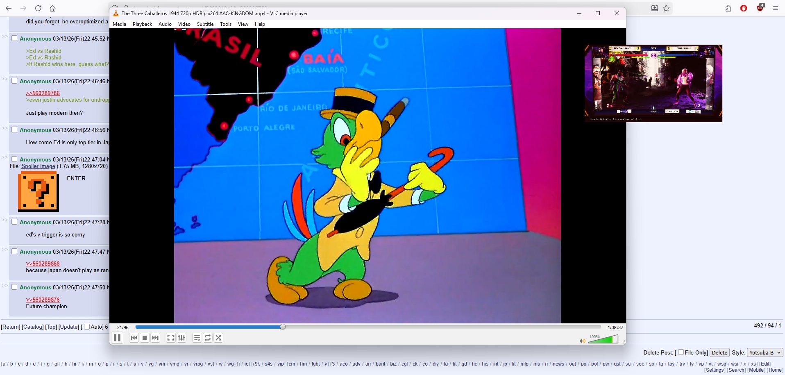Open the quoted link >>560289786
This screenshot has width=785, height=375.
pos(43,93)
